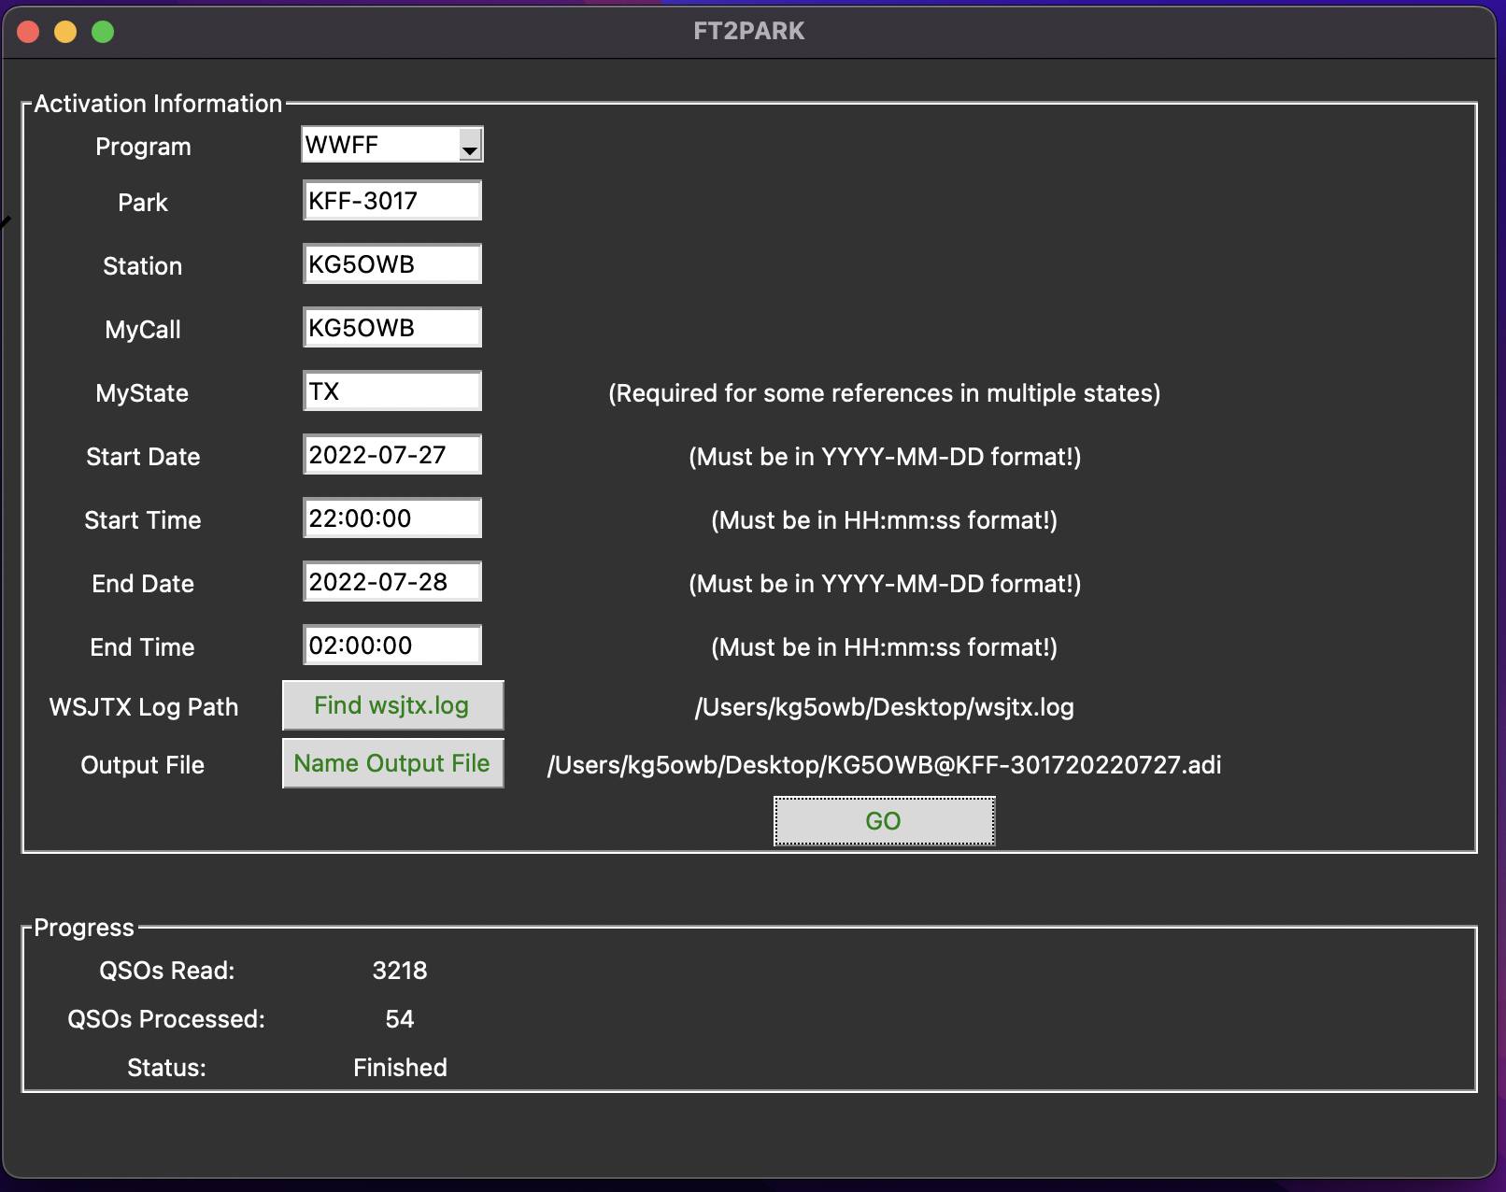Open the Program dropdown showing WWFF
The height and width of the screenshot is (1192, 1506).
(x=391, y=145)
